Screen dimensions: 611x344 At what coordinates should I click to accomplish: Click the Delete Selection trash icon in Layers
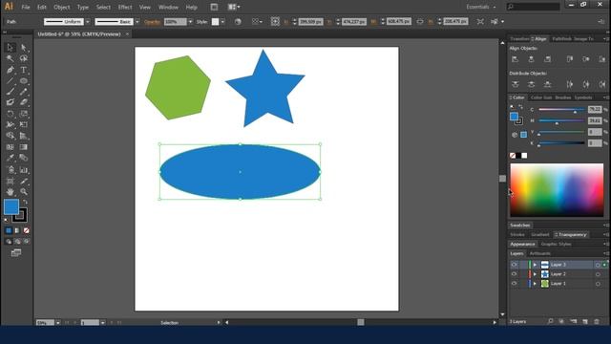tap(597, 321)
